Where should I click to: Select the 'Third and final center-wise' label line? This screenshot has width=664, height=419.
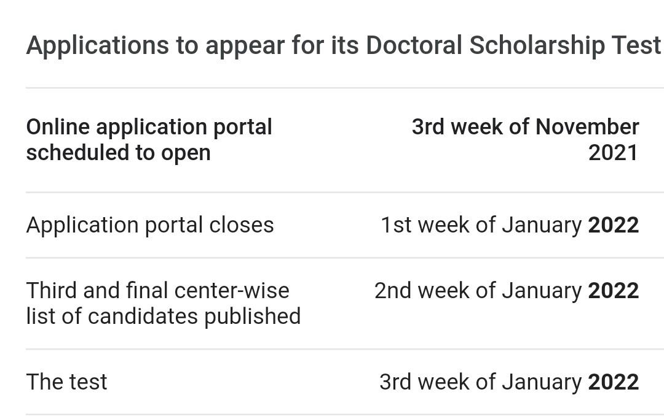tap(157, 290)
